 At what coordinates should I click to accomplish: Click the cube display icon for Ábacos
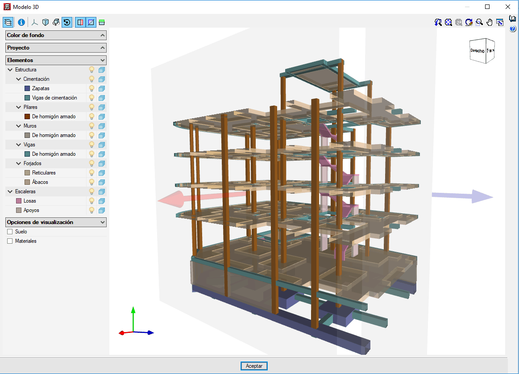pyautogui.click(x=102, y=182)
